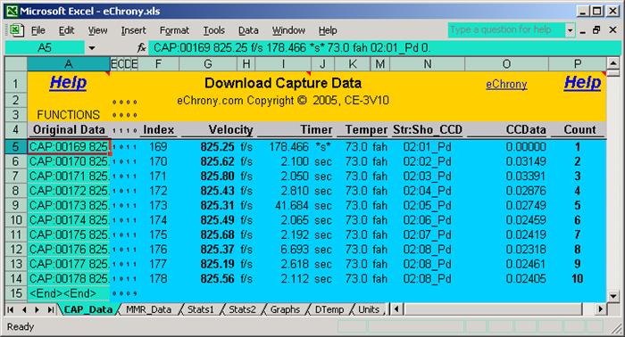The height and width of the screenshot is (337, 625).
Task: Select column A header
Action: pyautogui.click(x=69, y=63)
